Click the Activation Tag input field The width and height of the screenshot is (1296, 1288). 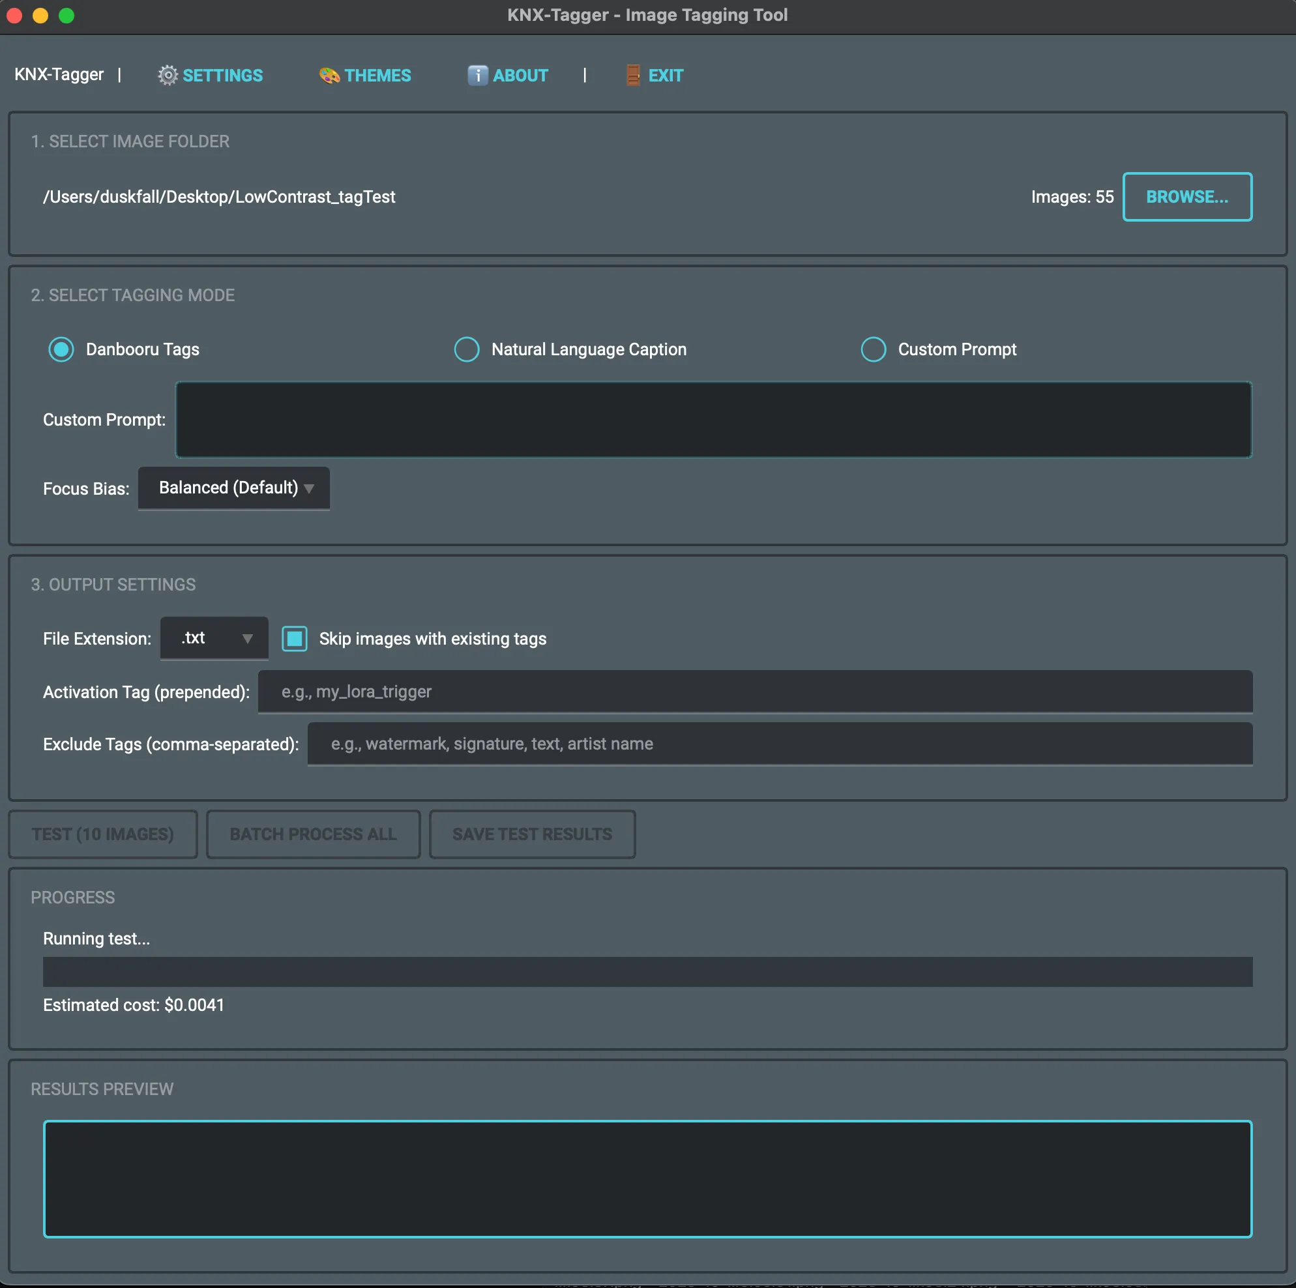coord(755,692)
